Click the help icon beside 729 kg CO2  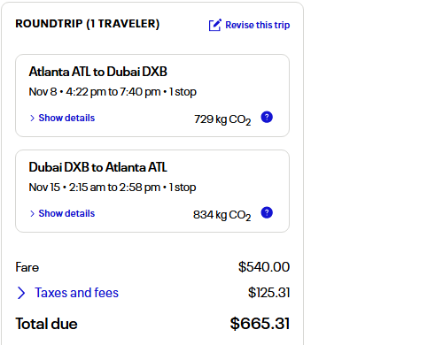(267, 117)
